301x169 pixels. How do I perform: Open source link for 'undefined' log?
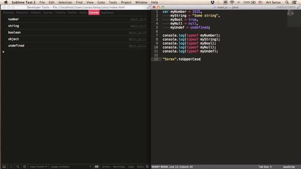coord(137,46)
